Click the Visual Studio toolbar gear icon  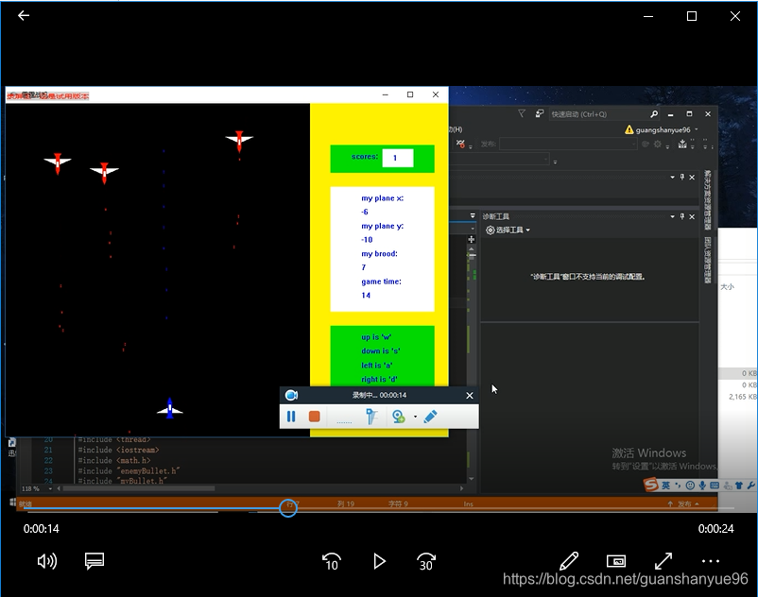(658, 144)
